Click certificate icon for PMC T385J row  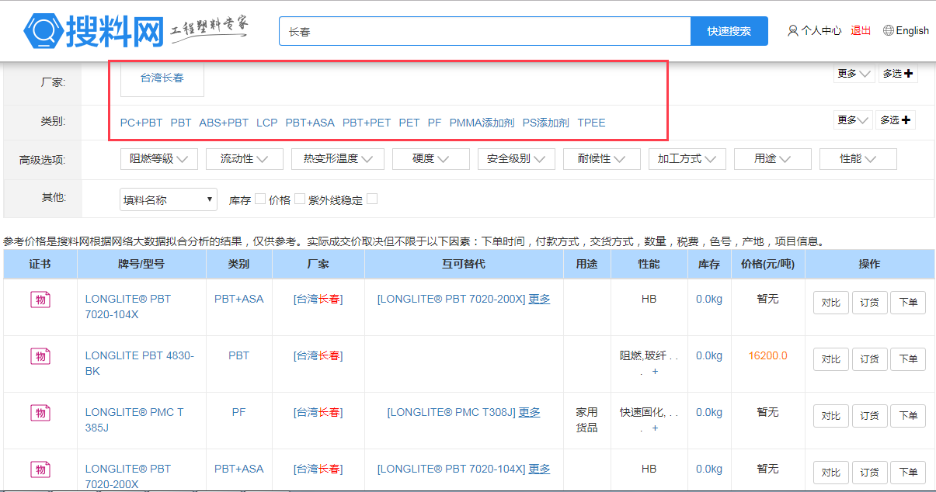(x=40, y=413)
